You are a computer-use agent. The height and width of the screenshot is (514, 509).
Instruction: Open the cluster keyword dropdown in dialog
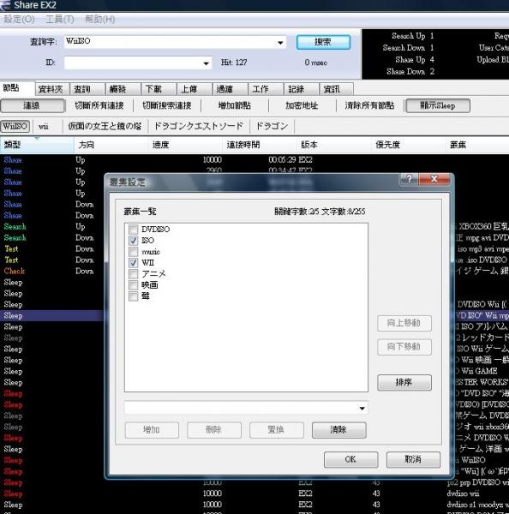coord(362,408)
